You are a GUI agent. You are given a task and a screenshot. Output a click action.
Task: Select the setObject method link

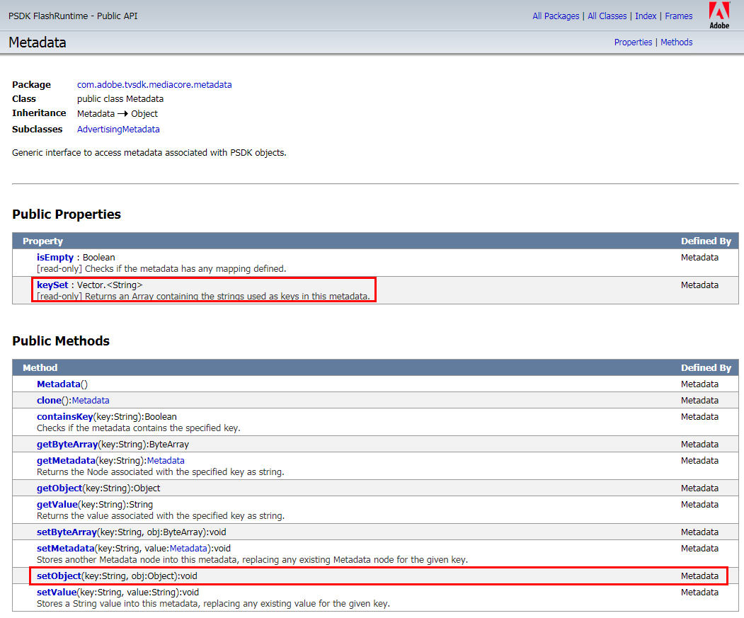pyautogui.click(x=59, y=576)
